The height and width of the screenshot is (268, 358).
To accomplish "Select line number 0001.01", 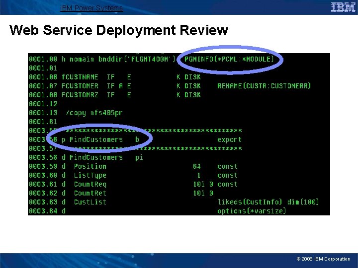I will (x=43, y=68).
